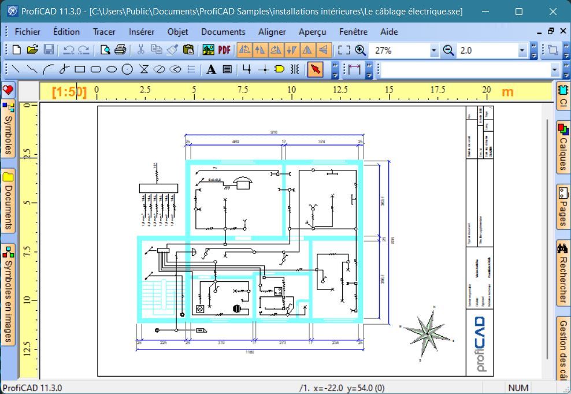This screenshot has width=571, height=394.
Task: Expand the empty combo box on second toolbar
Action: click(555, 69)
